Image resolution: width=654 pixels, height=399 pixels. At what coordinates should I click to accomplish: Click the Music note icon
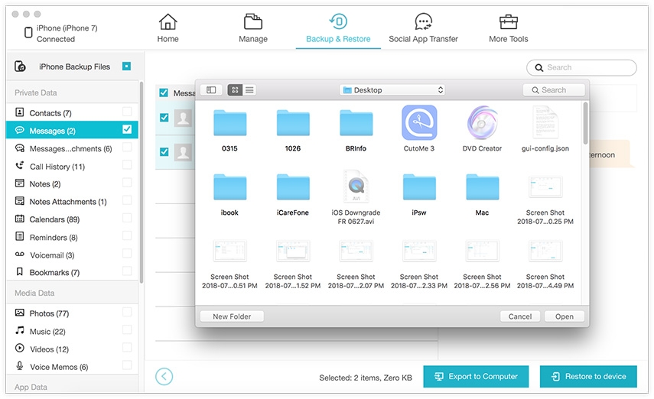[20, 331]
